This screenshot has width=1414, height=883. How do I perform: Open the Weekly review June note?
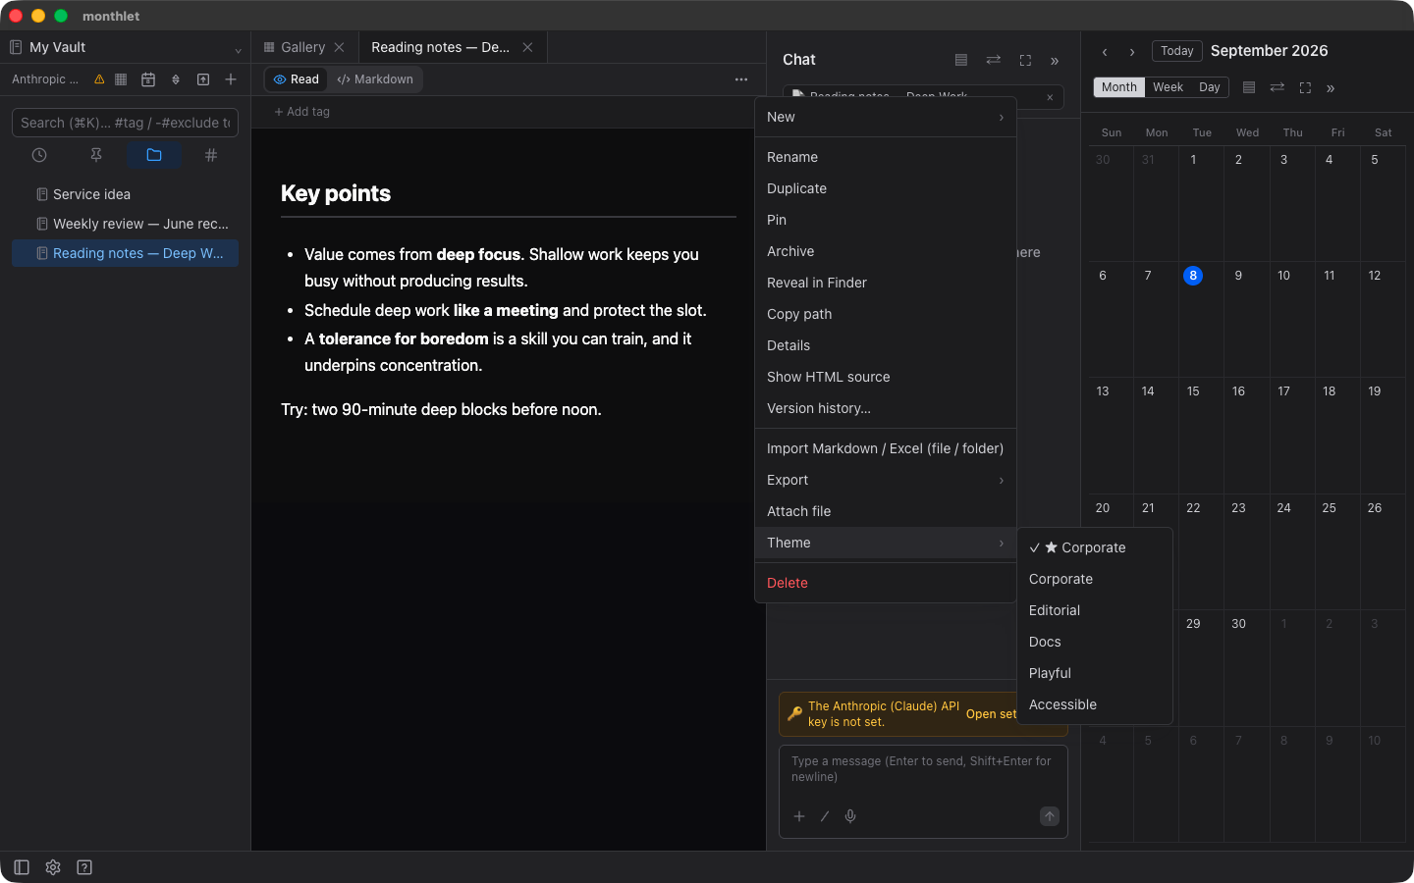click(x=125, y=224)
